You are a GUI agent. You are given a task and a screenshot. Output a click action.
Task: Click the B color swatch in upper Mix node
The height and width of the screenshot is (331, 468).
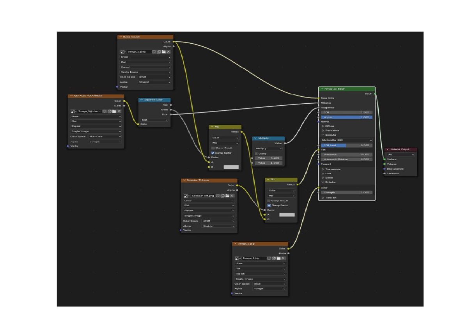[231, 167]
